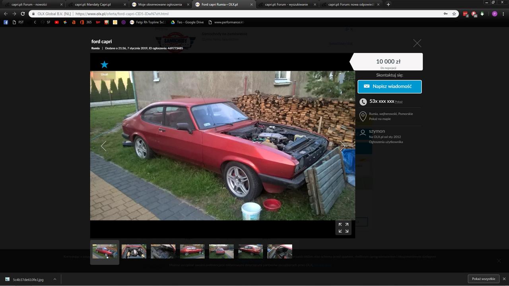This screenshot has height=286, width=509.
Task: Close the photo gallery overlay
Action: [x=417, y=43]
